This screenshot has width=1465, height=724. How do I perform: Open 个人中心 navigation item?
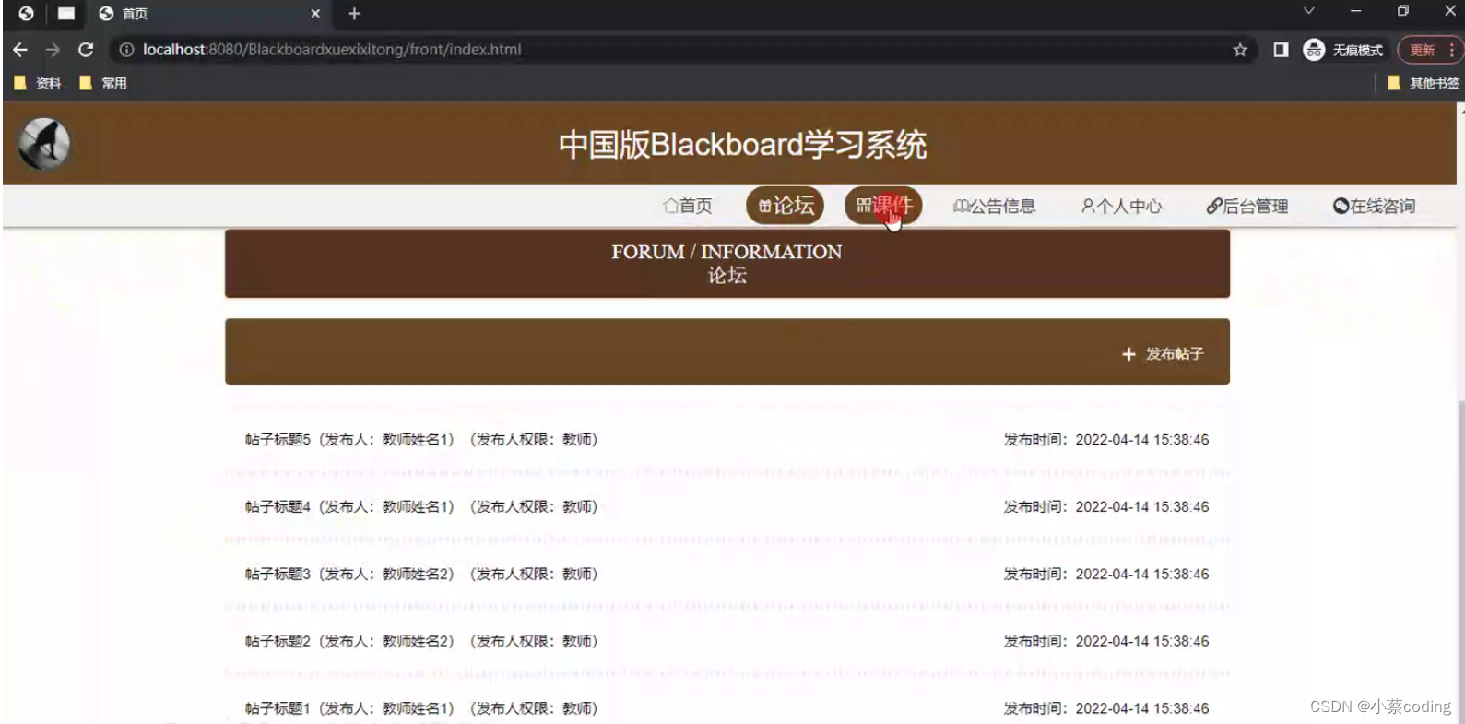click(x=1121, y=206)
